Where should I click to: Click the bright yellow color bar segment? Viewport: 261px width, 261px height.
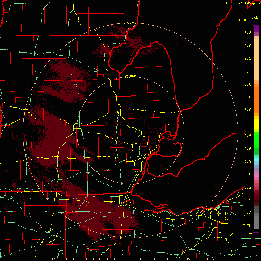pyautogui.click(x=256, y=124)
